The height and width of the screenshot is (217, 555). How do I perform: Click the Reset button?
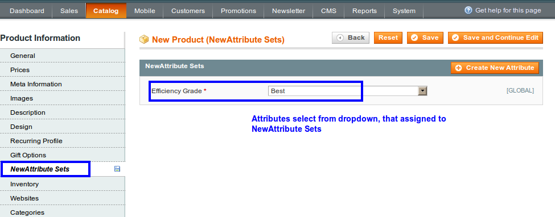388,38
